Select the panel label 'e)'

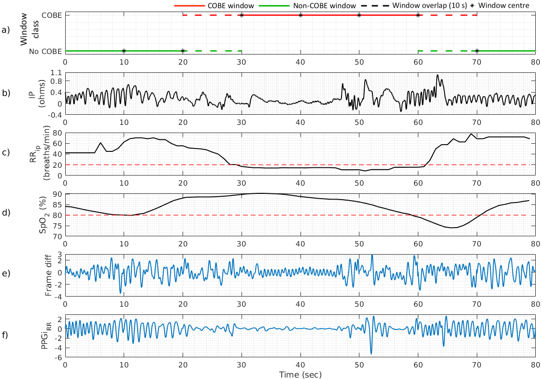tap(5, 273)
